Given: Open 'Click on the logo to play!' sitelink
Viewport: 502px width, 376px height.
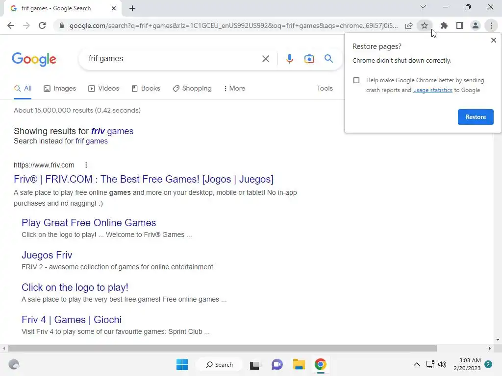Looking at the screenshot, I should coord(75,287).
